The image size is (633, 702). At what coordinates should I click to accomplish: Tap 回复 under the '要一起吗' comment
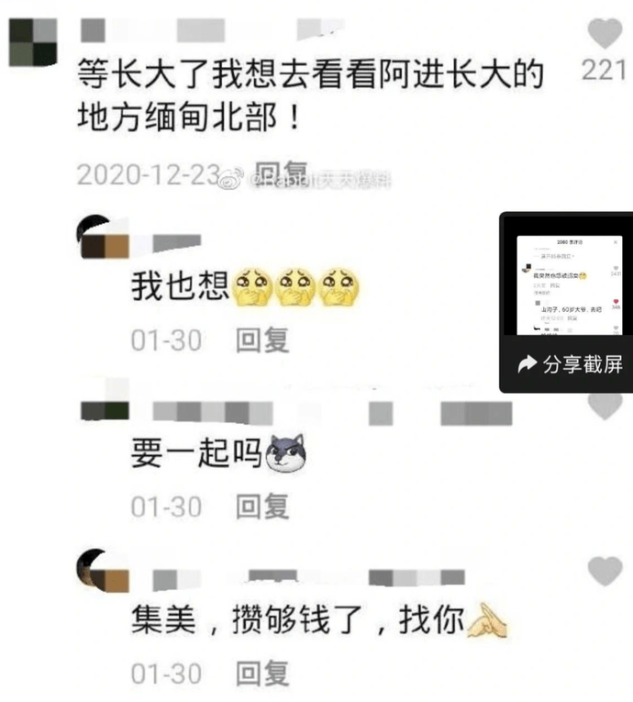[262, 507]
